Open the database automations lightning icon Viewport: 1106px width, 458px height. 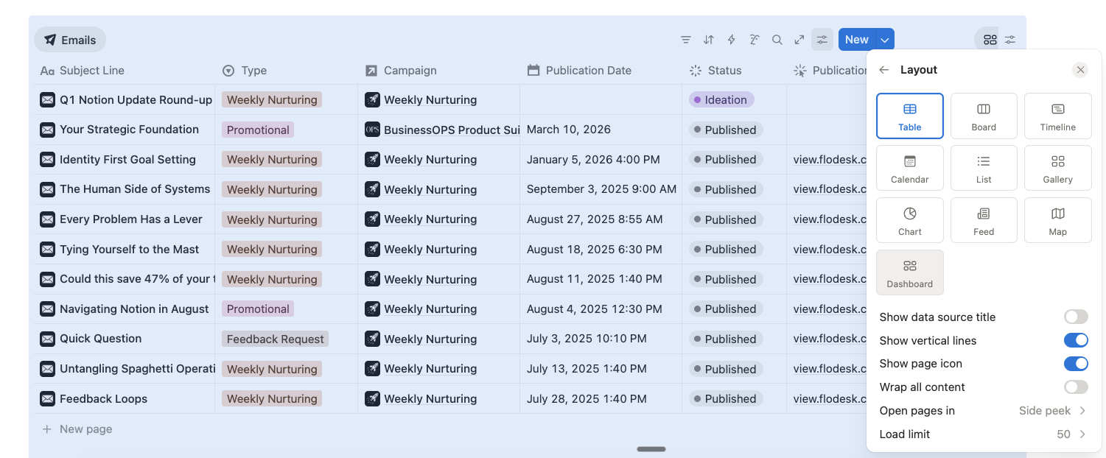point(731,39)
